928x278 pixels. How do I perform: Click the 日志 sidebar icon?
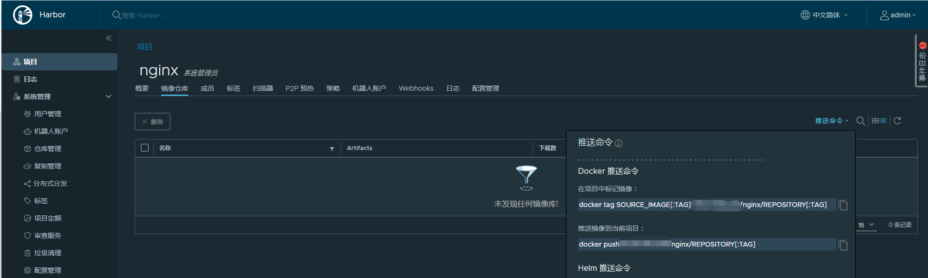click(x=17, y=79)
